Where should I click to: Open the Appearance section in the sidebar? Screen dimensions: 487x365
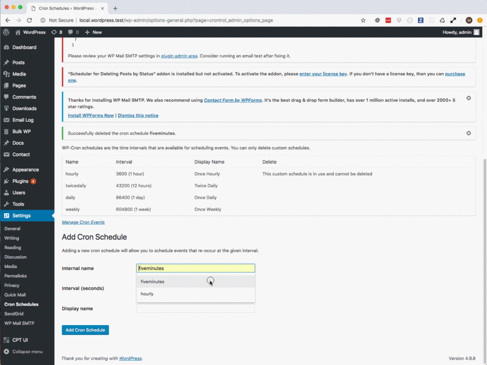click(26, 169)
